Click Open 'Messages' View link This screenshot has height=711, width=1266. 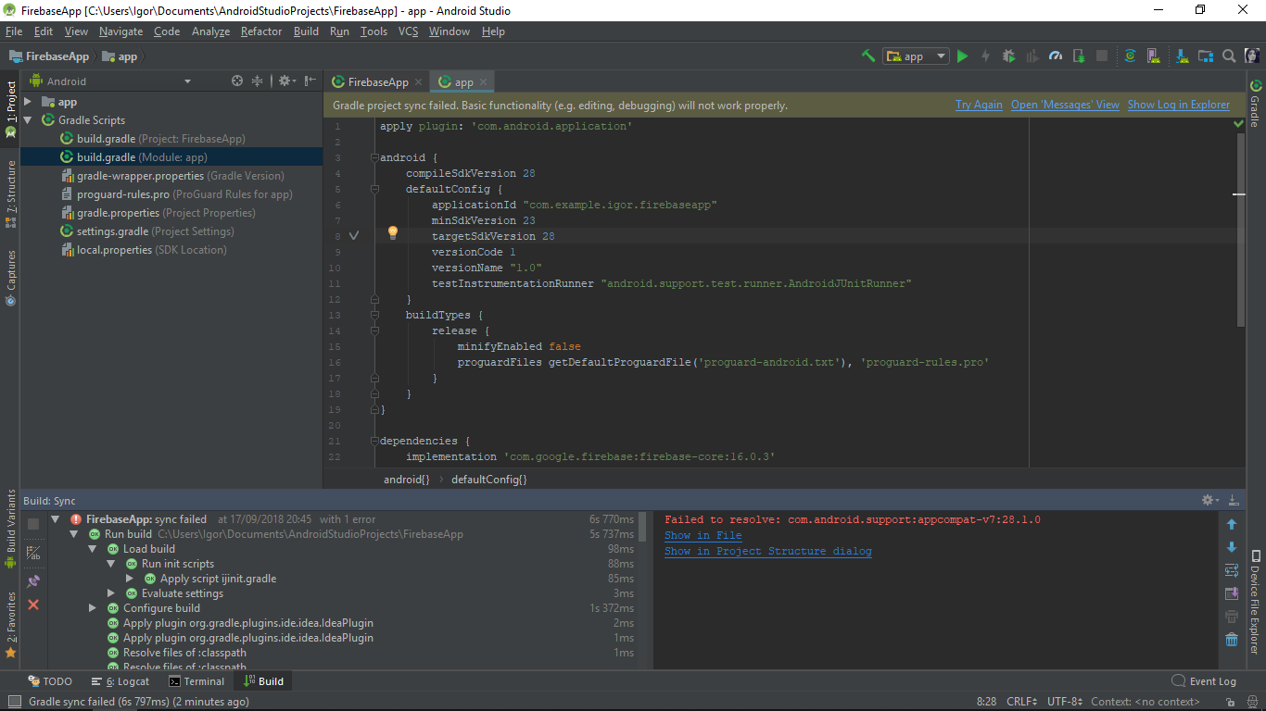click(1065, 105)
